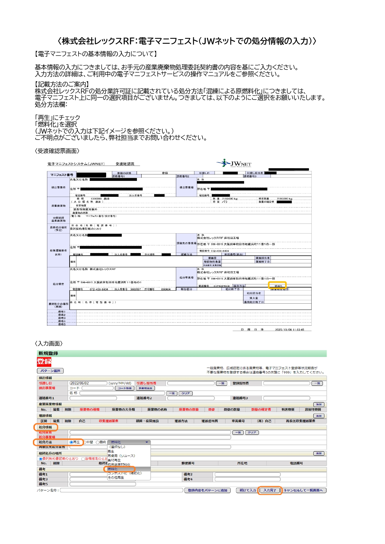385x544 pixels.
Task: Click 事業場追加 button
Action: pyautogui.click(x=145, y=388)
